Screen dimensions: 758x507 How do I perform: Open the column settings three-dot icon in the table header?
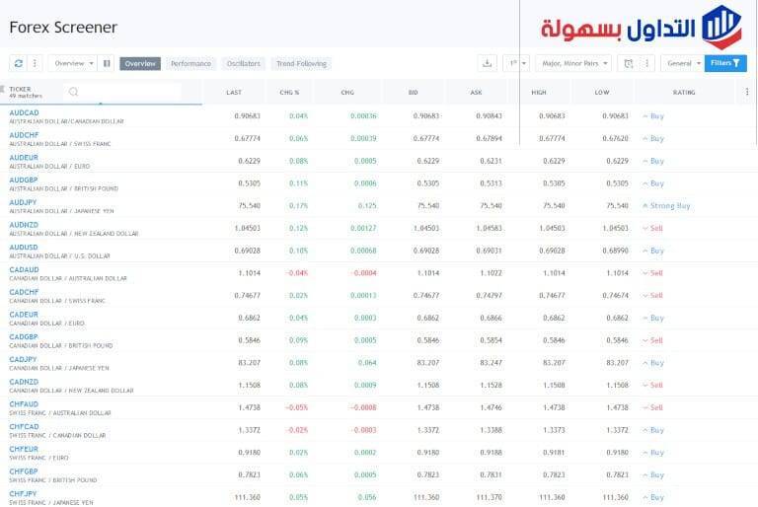coord(747,92)
